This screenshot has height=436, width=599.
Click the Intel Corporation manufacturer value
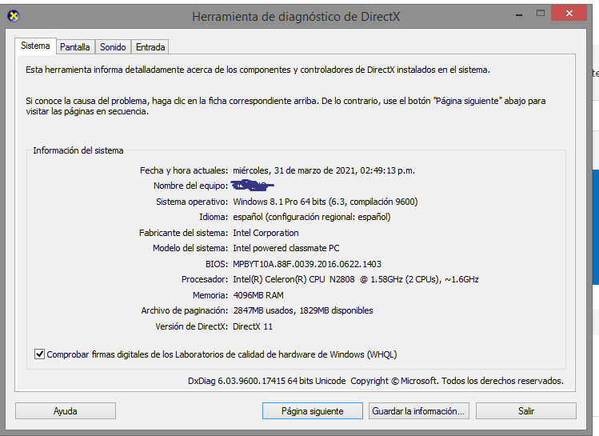pos(266,233)
